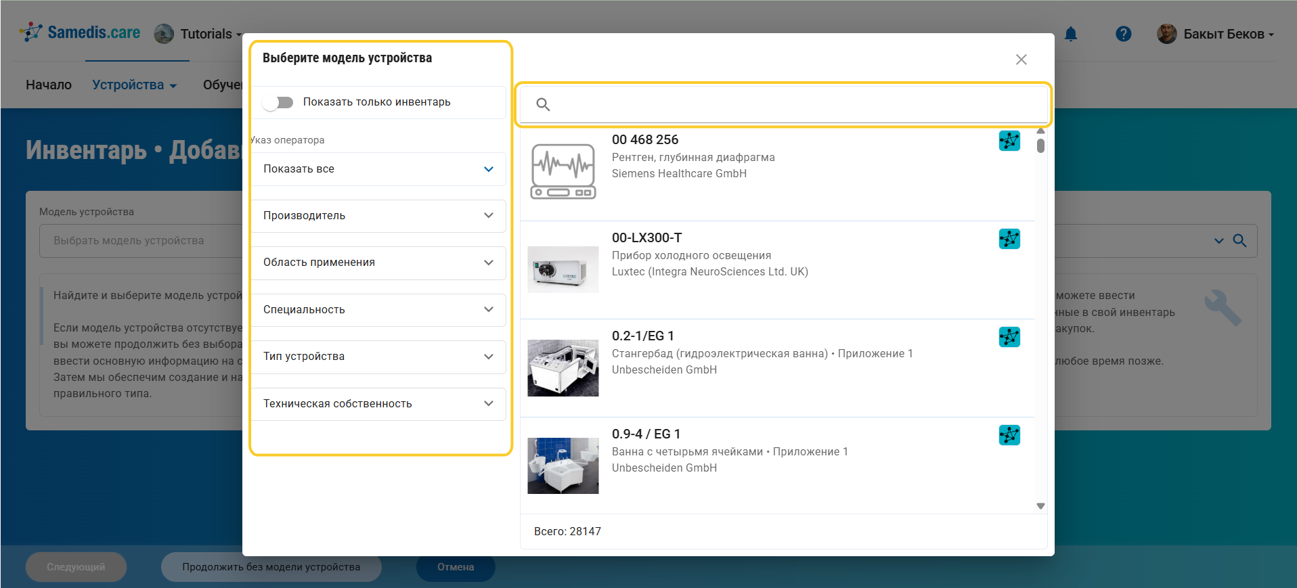Click the Samedis badge icon for 00-LX300-T
The width and height of the screenshot is (1297, 588).
pos(1009,239)
